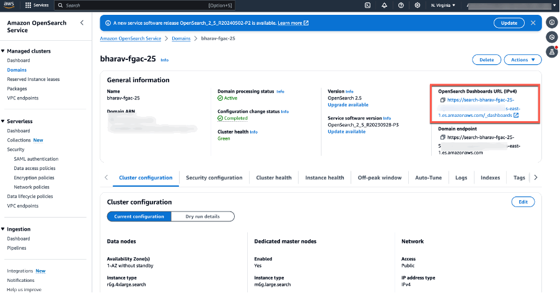
Task: Open the Indexes tab
Action: click(x=490, y=177)
